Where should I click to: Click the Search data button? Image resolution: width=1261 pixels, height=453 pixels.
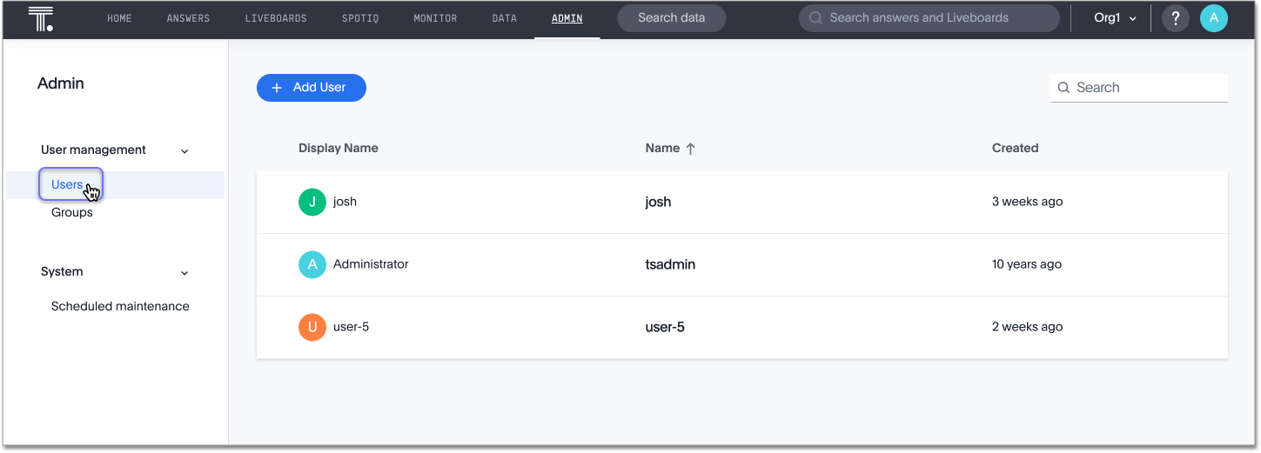point(671,18)
